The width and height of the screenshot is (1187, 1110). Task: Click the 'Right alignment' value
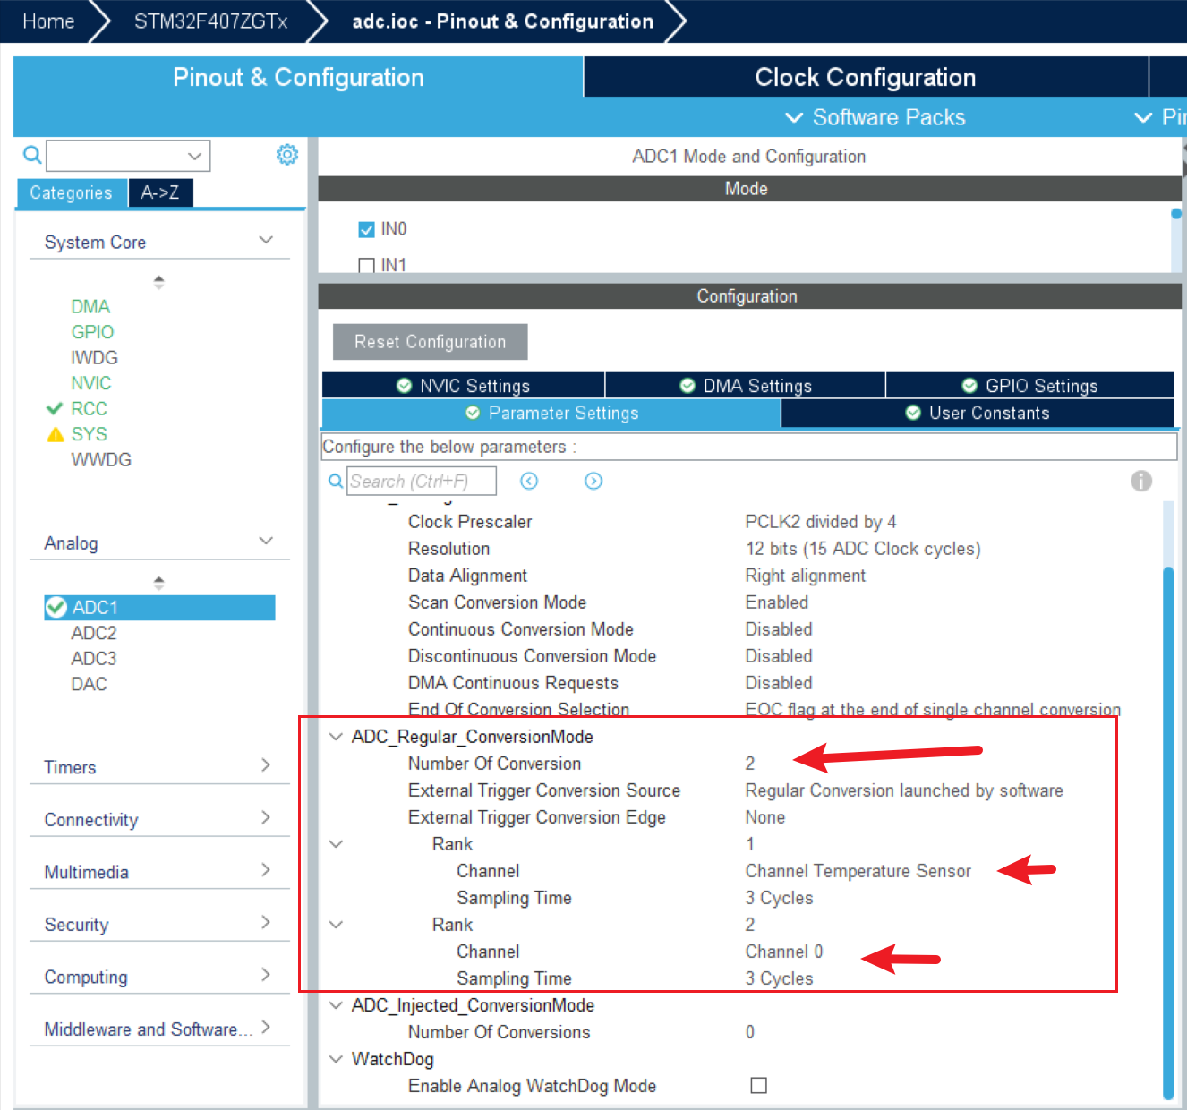click(x=806, y=576)
